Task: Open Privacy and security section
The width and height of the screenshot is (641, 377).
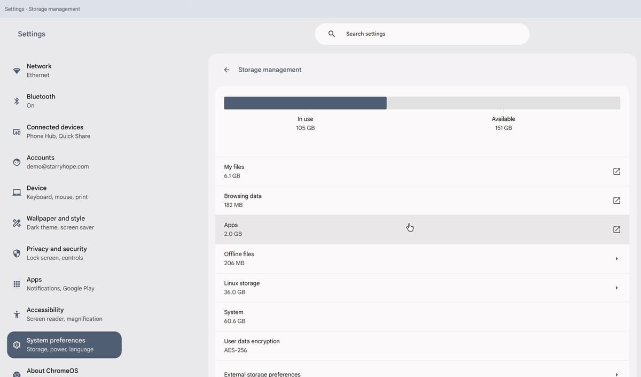Action: tap(64, 253)
